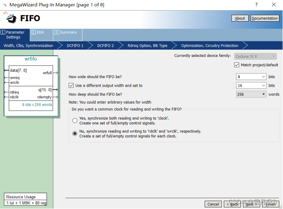Viewport: 283px width, 209px height.
Task: Click the help question mark in title bar
Action: 256,4
